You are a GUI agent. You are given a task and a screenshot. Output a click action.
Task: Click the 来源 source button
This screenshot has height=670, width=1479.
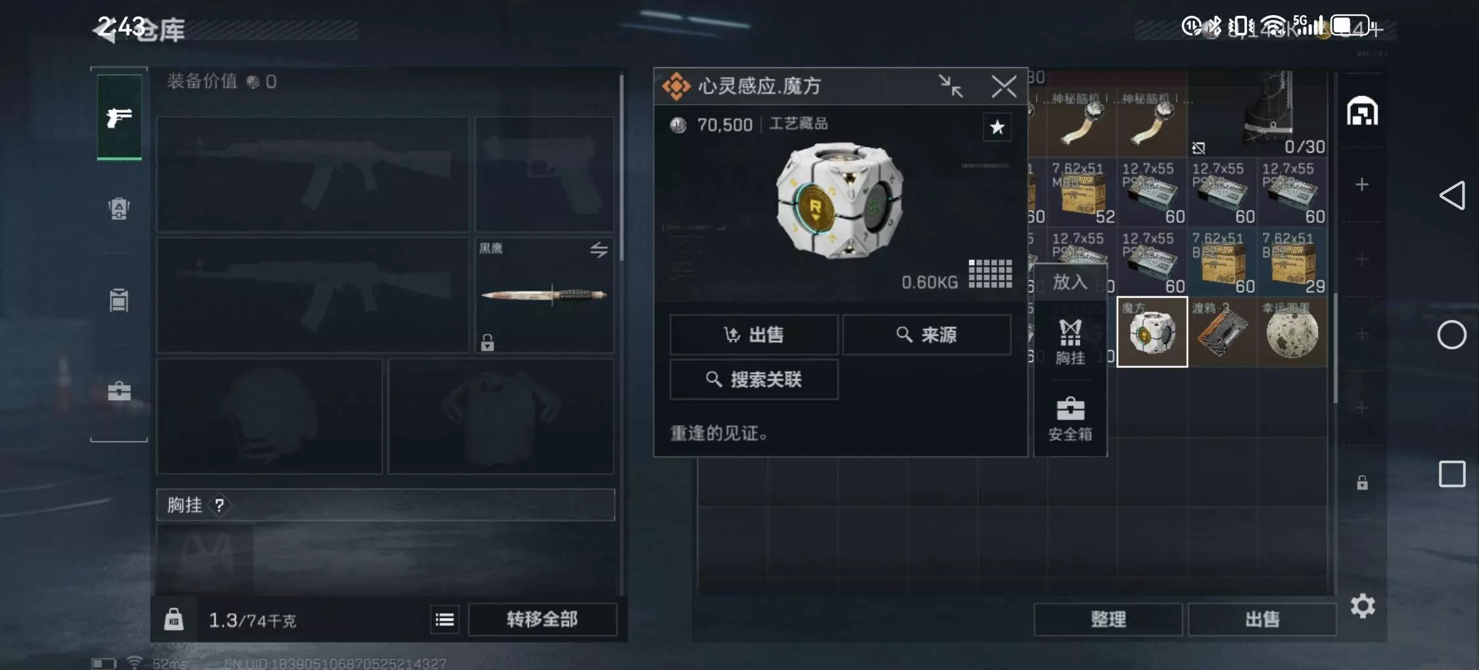click(927, 335)
